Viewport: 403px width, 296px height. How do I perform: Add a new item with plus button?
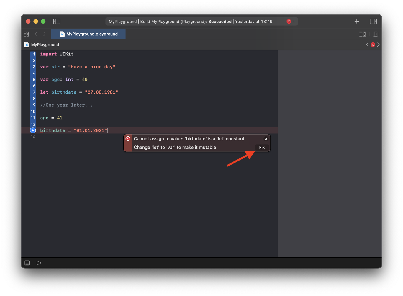[357, 21]
